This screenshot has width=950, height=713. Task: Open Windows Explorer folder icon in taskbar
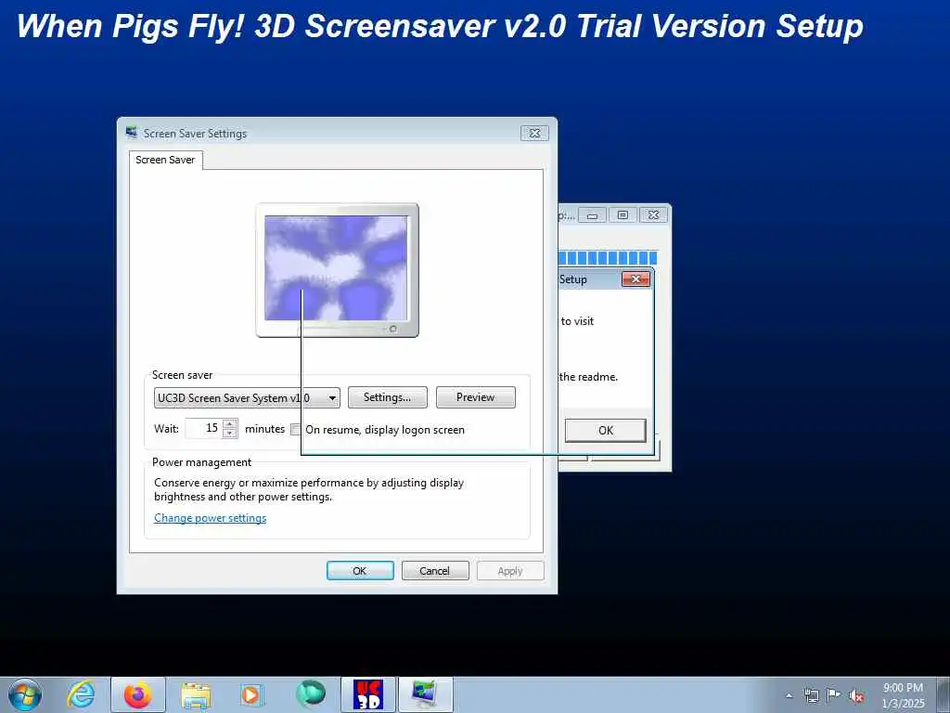pos(196,695)
